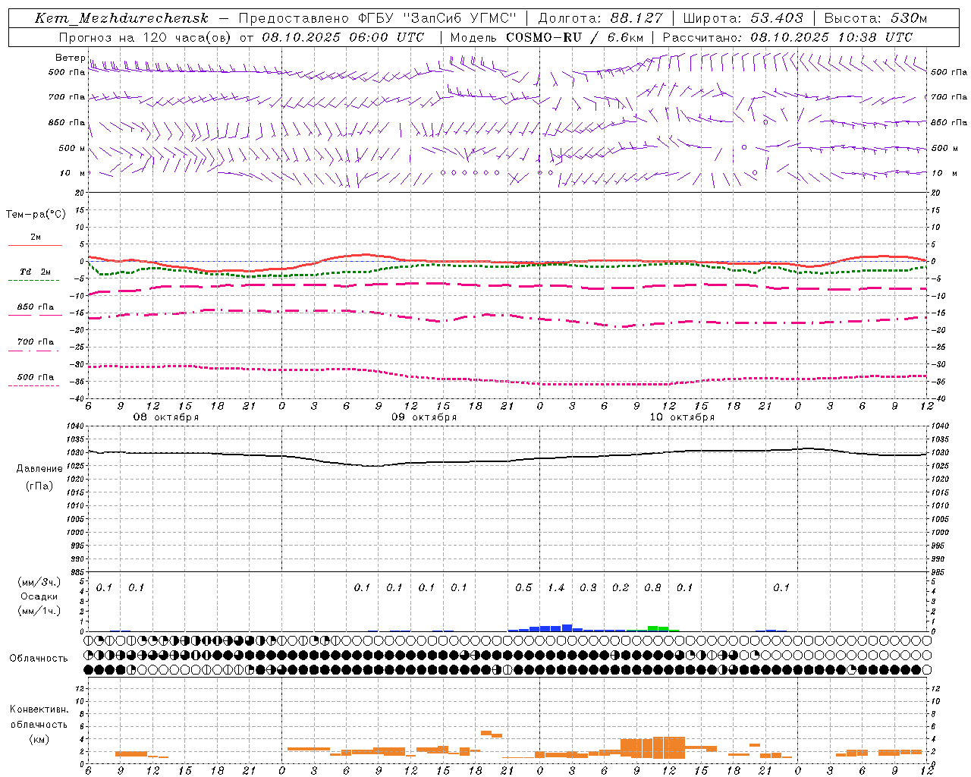Click the Осадки panel label
The image size is (971, 777).
[39, 596]
